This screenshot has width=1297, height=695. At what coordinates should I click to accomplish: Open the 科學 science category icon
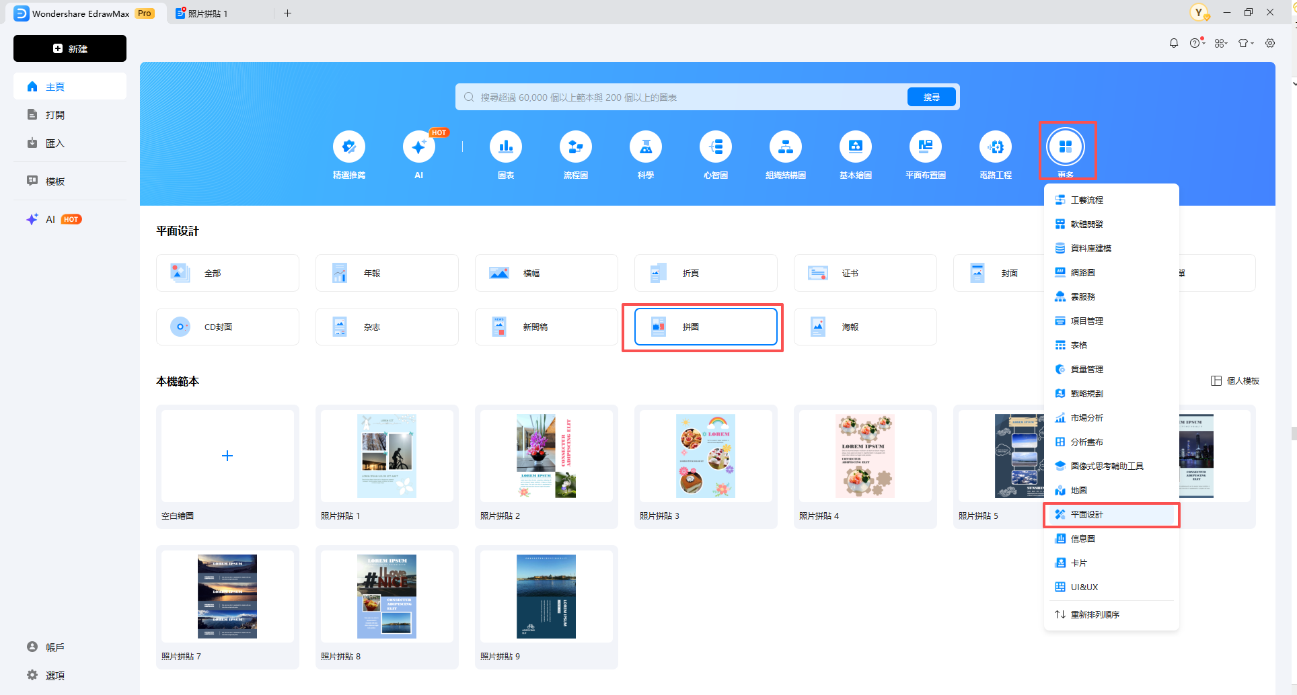[x=645, y=147]
